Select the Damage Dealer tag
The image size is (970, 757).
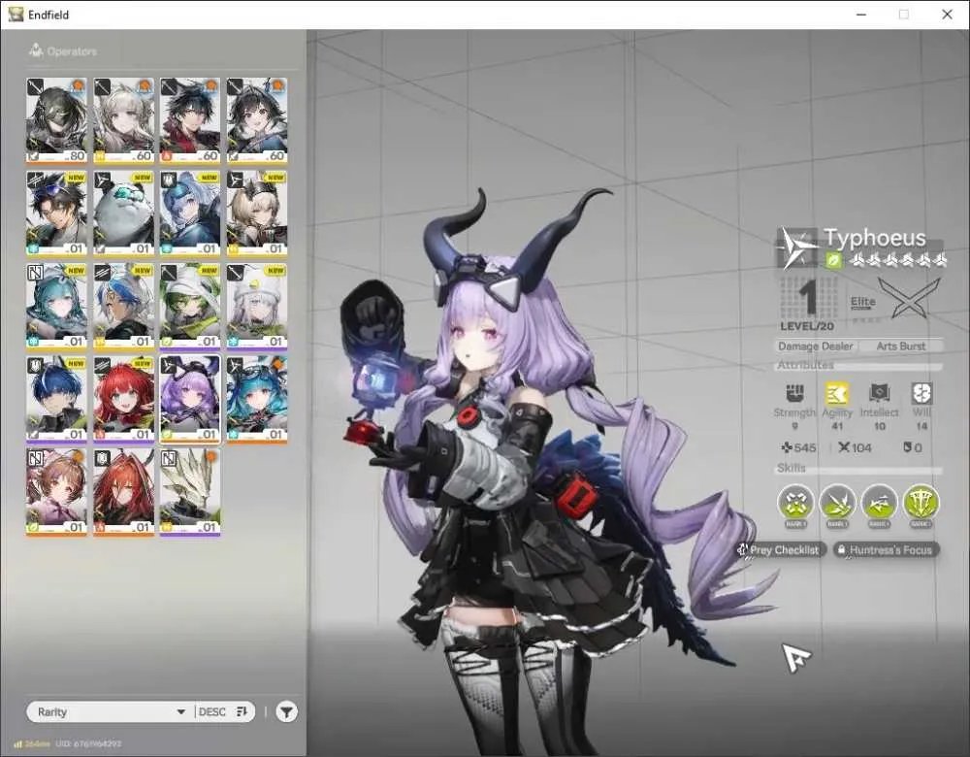tap(816, 346)
